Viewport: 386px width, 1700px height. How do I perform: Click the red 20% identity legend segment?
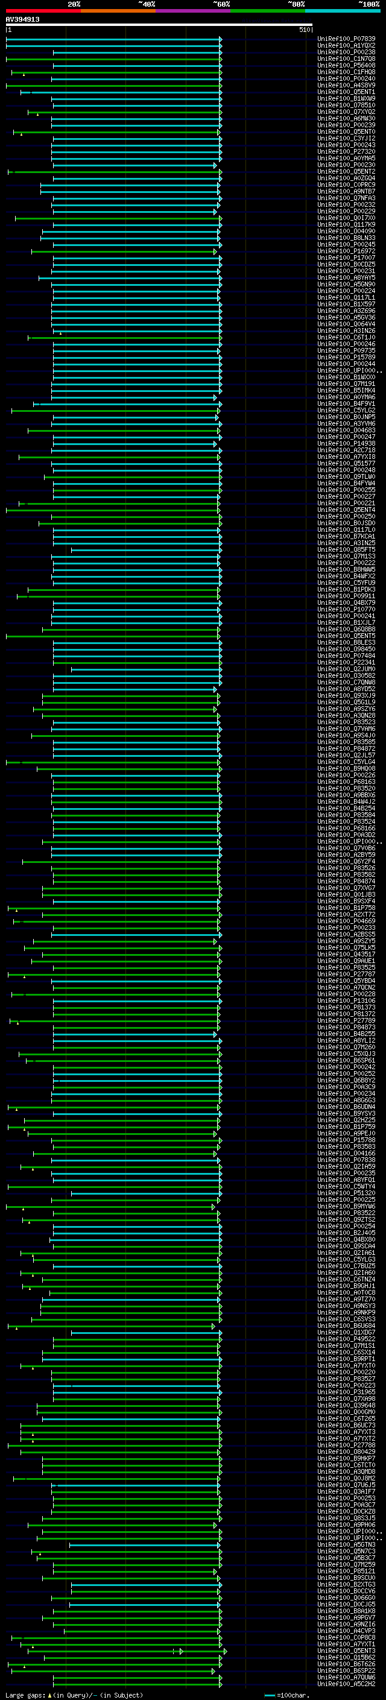pyautogui.click(x=43, y=11)
